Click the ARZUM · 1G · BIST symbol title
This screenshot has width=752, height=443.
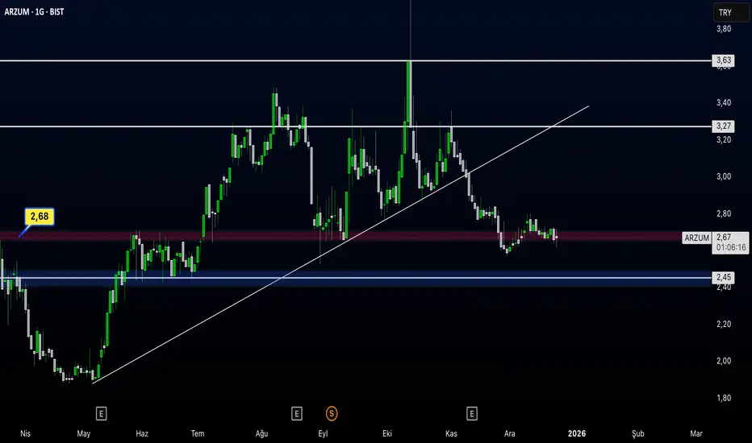click(x=34, y=11)
